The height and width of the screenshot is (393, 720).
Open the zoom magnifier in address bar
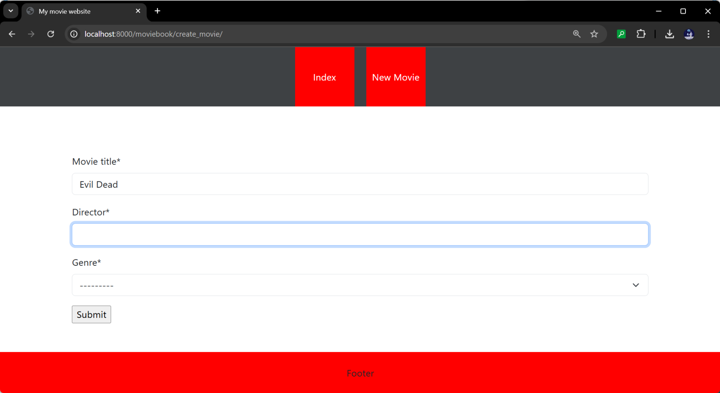click(x=577, y=34)
